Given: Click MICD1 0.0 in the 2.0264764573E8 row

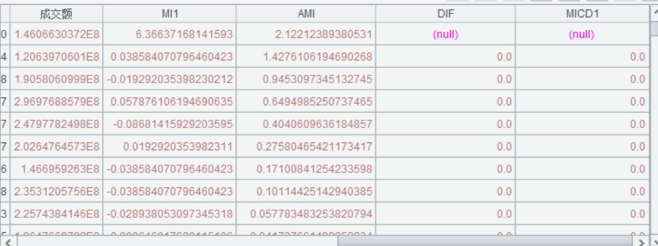Looking at the screenshot, I should (x=582, y=147).
